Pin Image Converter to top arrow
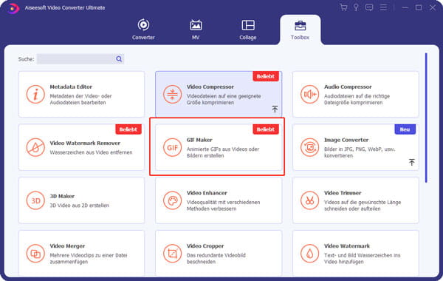 tap(412, 162)
